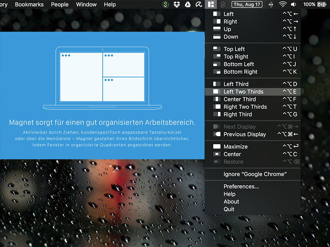
Task: Click the Left half window icon
Action: pyautogui.click(x=217, y=14)
